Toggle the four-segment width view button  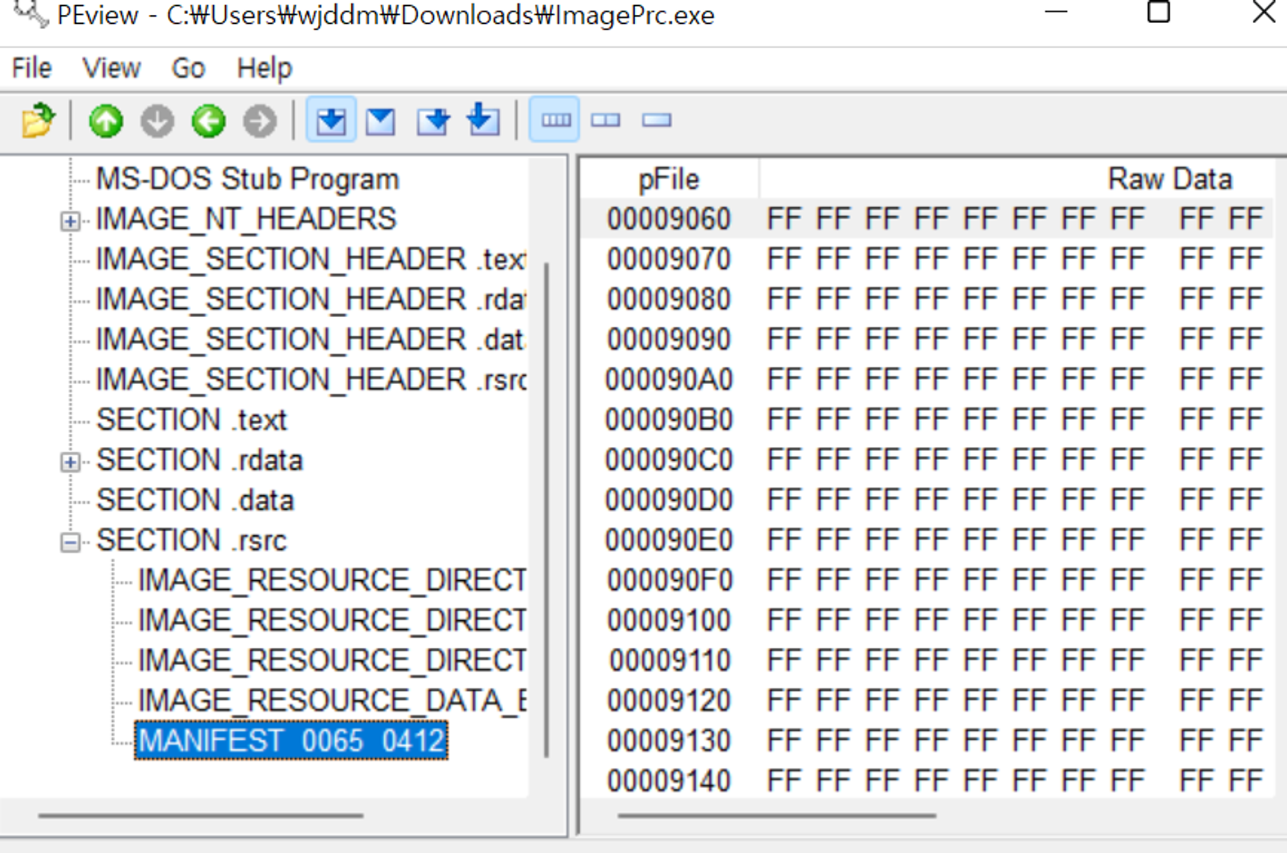click(x=555, y=120)
